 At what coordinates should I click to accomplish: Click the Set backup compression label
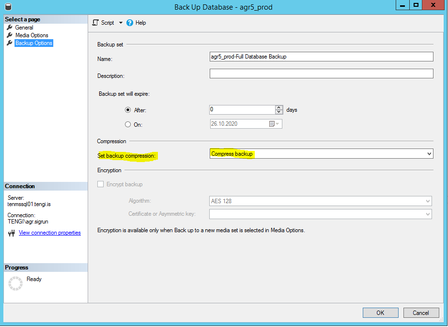click(126, 156)
